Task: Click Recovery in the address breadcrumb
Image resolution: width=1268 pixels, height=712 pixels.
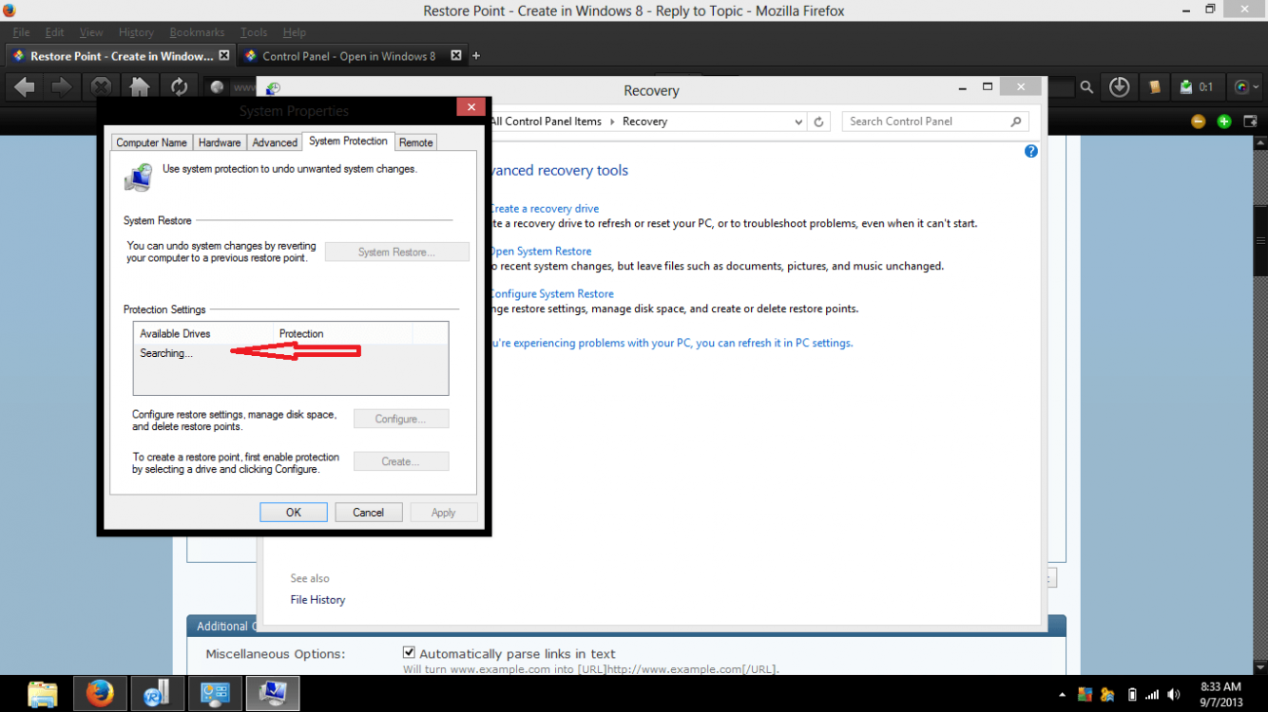Action: tap(644, 122)
